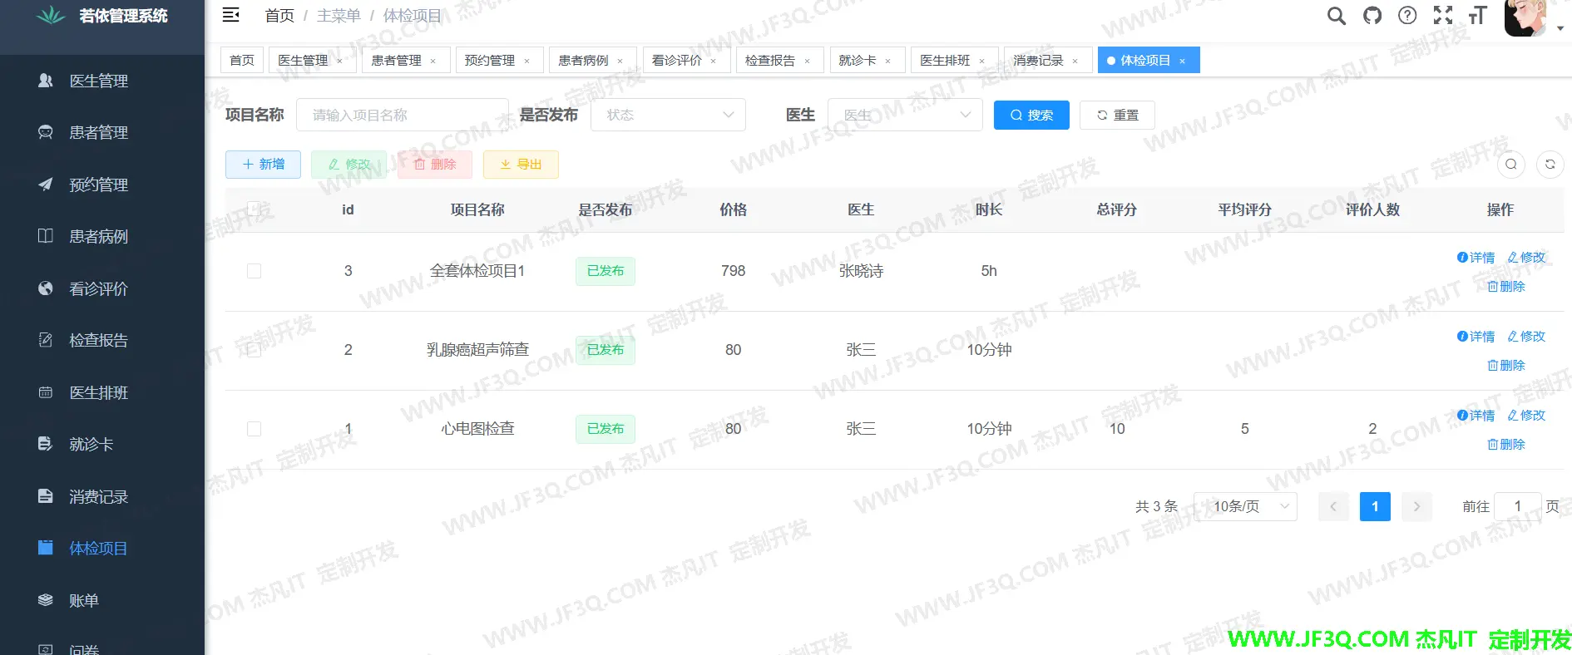Open the 10条/页 page size dropdown
The width and height of the screenshot is (1572, 655).
1245,506
